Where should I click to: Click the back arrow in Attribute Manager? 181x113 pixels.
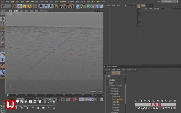pyautogui.click(x=163, y=9)
